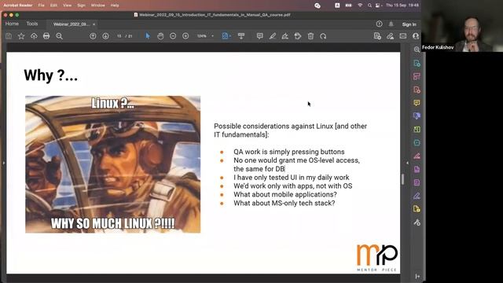Open the Window menu

click(97, 6)
